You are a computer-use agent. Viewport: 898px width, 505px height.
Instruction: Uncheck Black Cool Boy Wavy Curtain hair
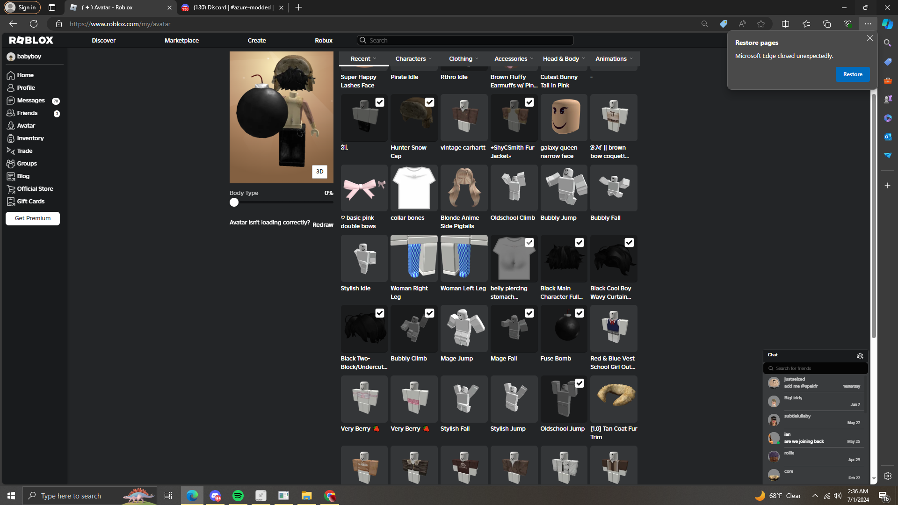[x=629, y=243]
